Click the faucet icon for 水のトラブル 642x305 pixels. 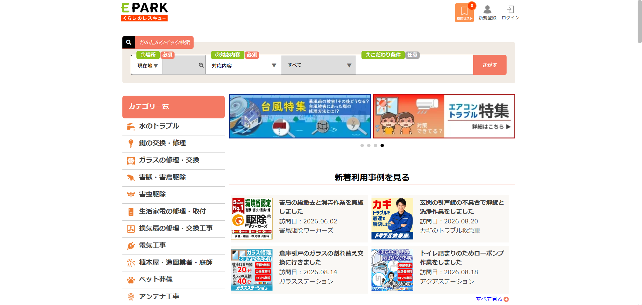(131, 126)
